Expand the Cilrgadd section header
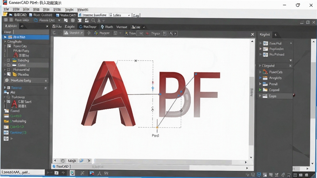This screenshot has width=317, height=178. [x=260, y=66]
